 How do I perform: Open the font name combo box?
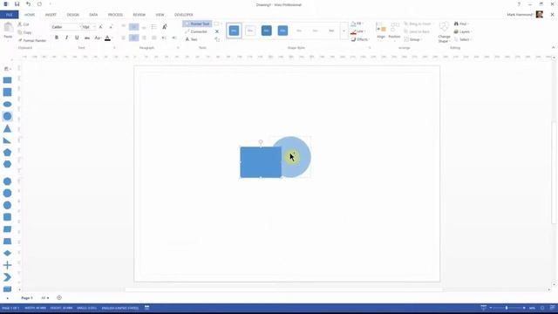[66, 27]
